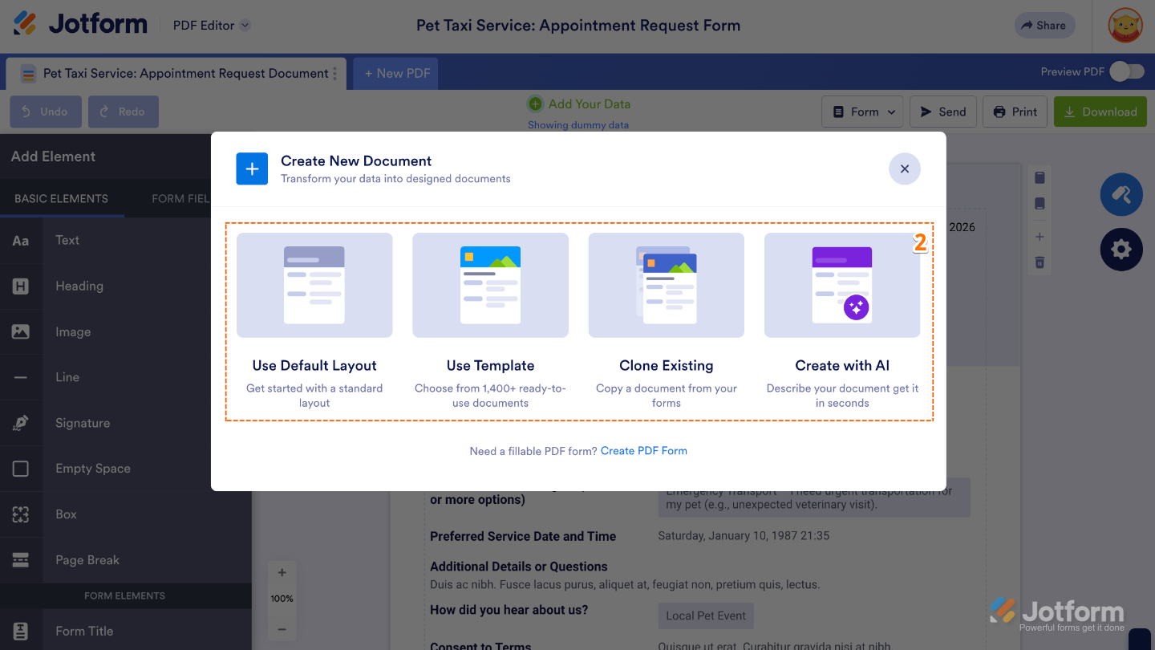Click the Use Default Layout illustration
This screenshot has height=650, width=1155.
tap(314, 285)
